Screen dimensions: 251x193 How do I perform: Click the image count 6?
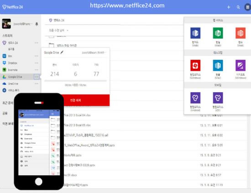(76, 74)
